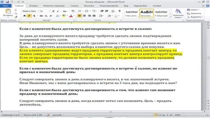The height and width of the screenshot is (118, 210).
Task: Open the line spacing dropdown
Action: [x=103, y=16]
